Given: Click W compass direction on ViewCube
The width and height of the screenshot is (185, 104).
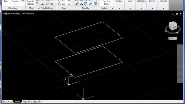Looking at the screenshot, I should click(x=166, y=31).
